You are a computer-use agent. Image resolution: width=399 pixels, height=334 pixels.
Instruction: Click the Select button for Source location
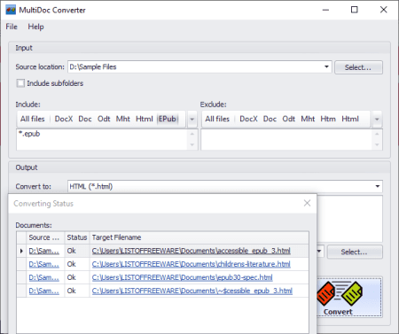pos(358,67)
